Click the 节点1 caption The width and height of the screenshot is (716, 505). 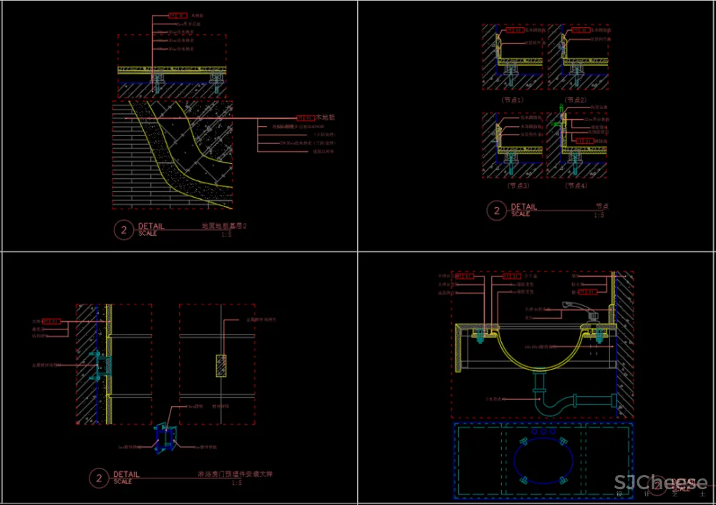tap(512, 100)
